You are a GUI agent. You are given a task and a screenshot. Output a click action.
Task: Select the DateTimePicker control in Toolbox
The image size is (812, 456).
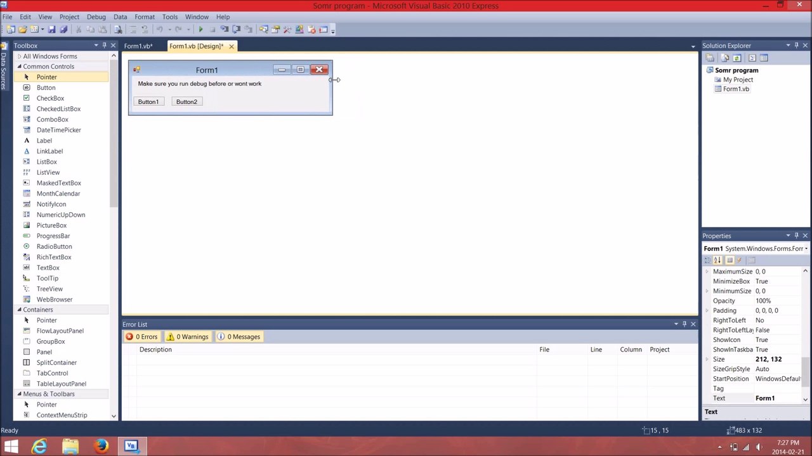pos(58,130)
